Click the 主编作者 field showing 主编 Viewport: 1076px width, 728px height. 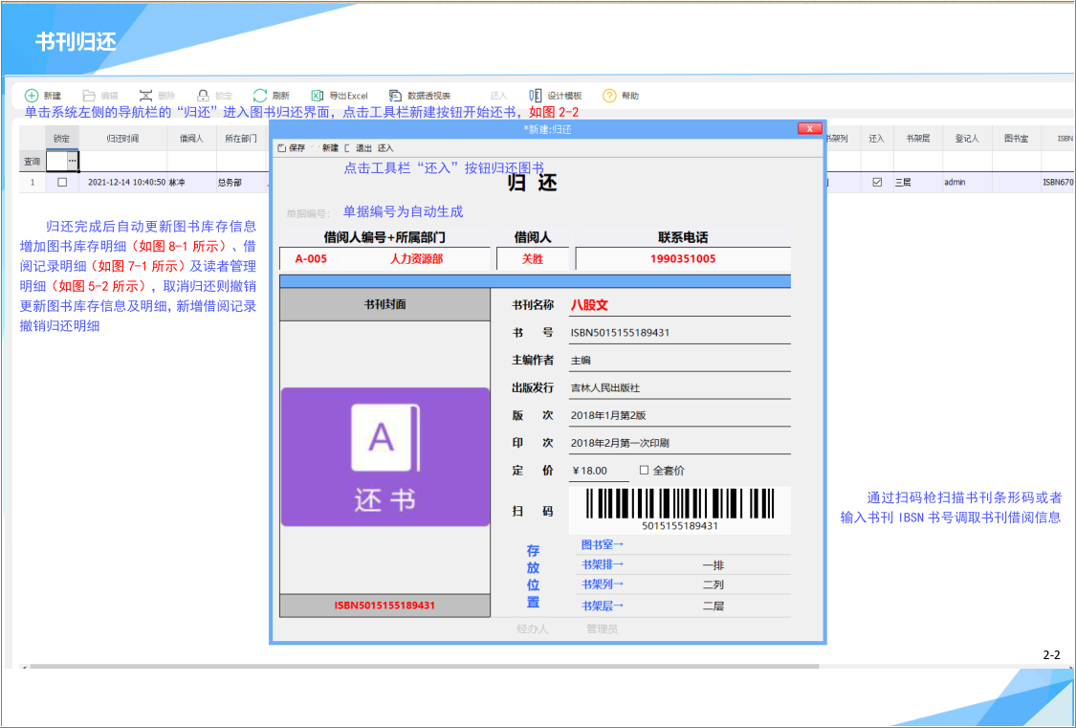[x=679, y=361]
